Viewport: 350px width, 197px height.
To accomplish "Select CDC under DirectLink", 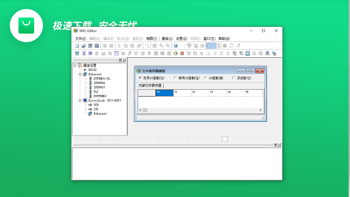I will pyautogui.click(x=96, y=109).
